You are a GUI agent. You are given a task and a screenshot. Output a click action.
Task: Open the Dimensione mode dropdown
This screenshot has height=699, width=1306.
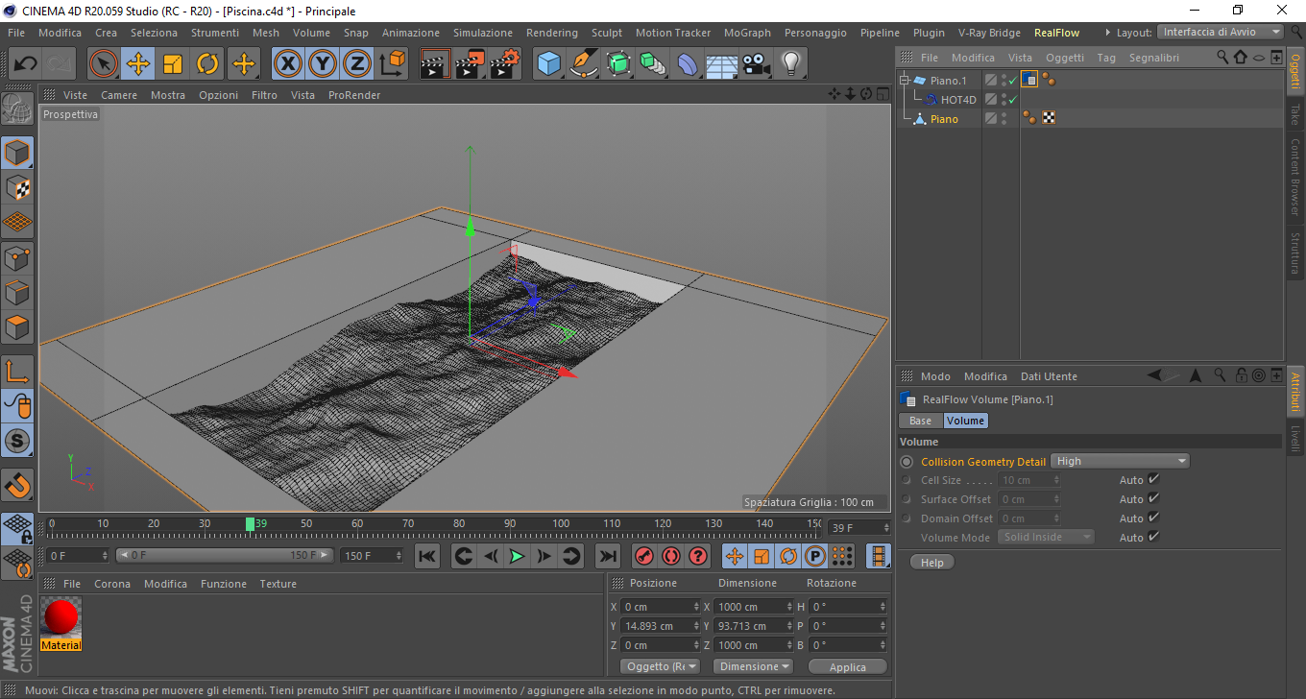pyautogui.click(x=754, y=666)
